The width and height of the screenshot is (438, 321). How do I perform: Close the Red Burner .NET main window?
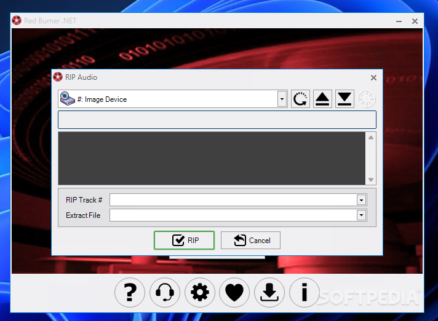click(x=415, y=21)
